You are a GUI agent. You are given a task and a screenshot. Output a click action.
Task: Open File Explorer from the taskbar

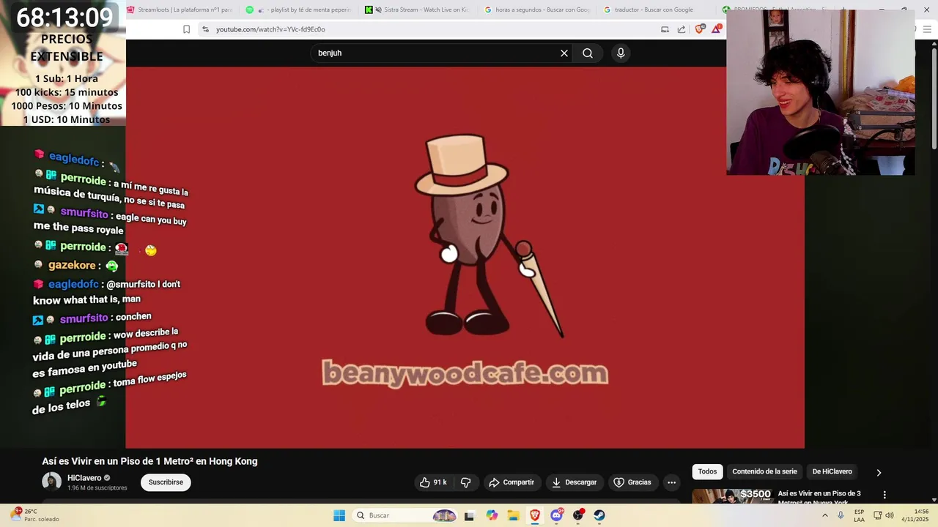[513, 515]
